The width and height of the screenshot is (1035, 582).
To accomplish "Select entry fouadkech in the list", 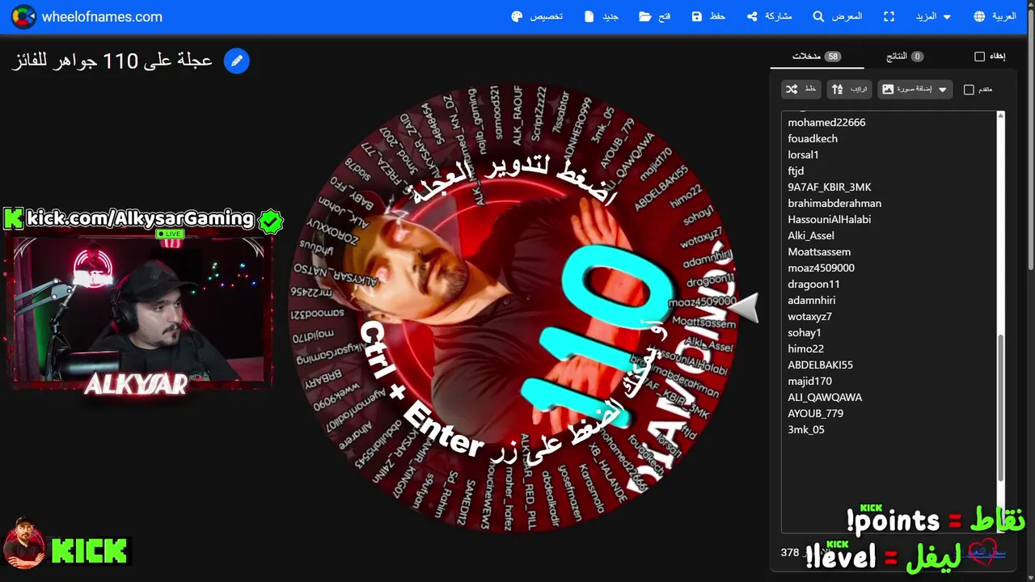I will [x=813, y=138].
